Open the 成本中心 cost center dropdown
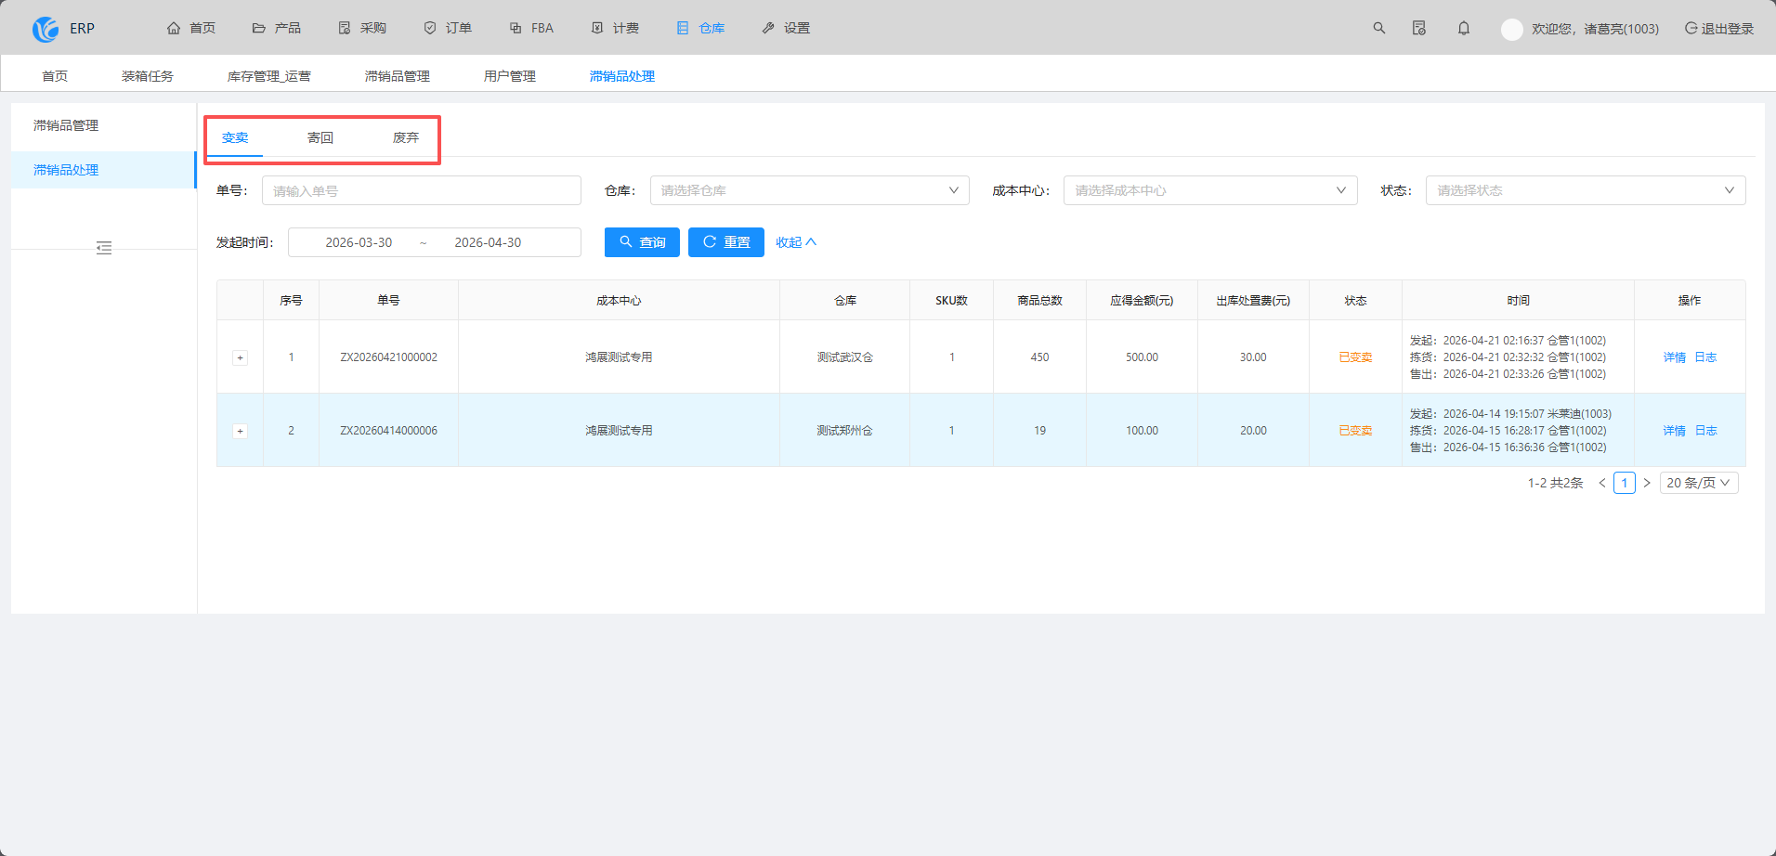 click(1210, 190)
